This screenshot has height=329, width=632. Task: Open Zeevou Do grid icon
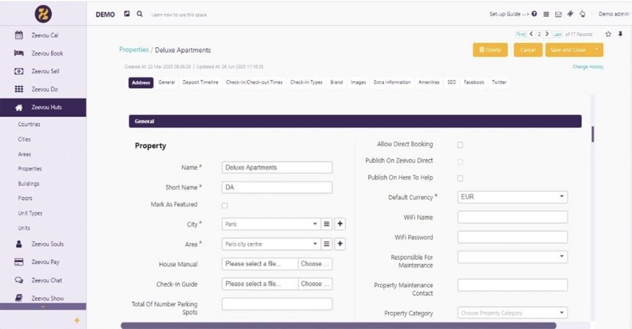19,89
